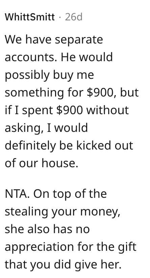
Task: Click blank space between the two paragraphs
Action: (x=75, y=179)
